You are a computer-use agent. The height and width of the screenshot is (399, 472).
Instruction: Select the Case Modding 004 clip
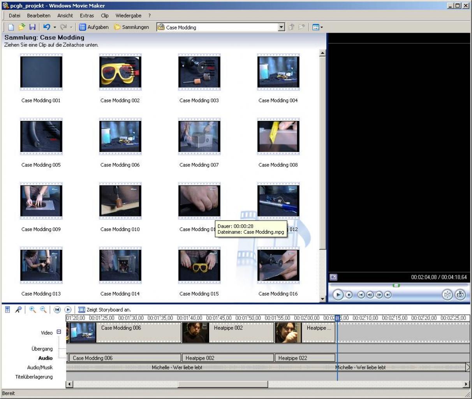(x=278, y=72)
